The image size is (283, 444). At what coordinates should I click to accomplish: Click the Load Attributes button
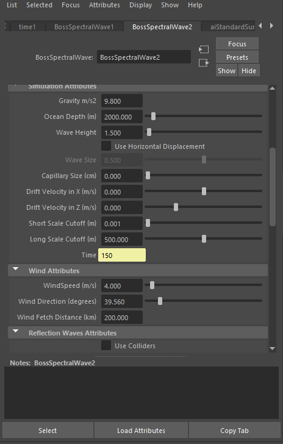coord(141,431)
